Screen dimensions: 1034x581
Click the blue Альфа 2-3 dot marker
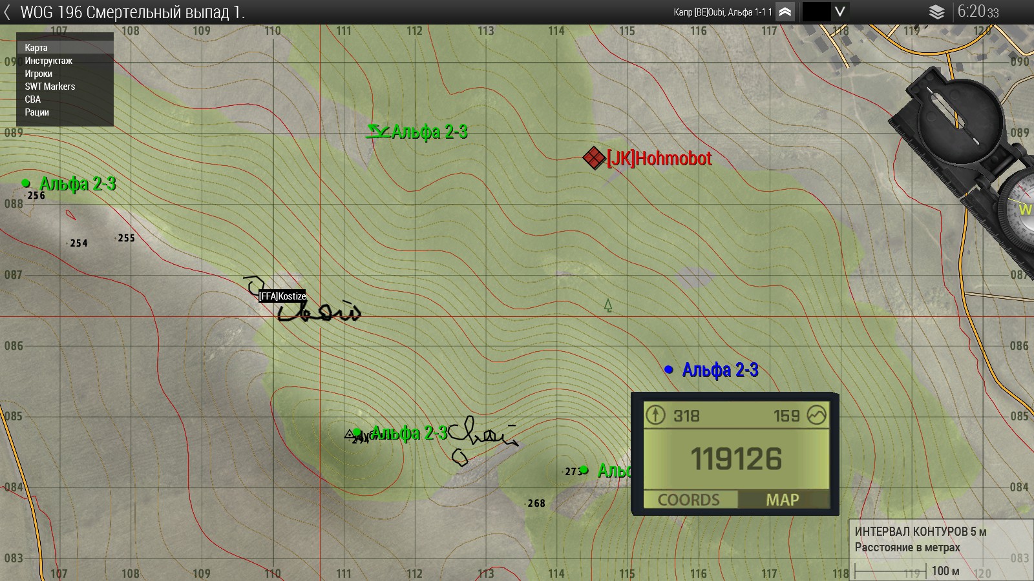click(x=669, y=370)
